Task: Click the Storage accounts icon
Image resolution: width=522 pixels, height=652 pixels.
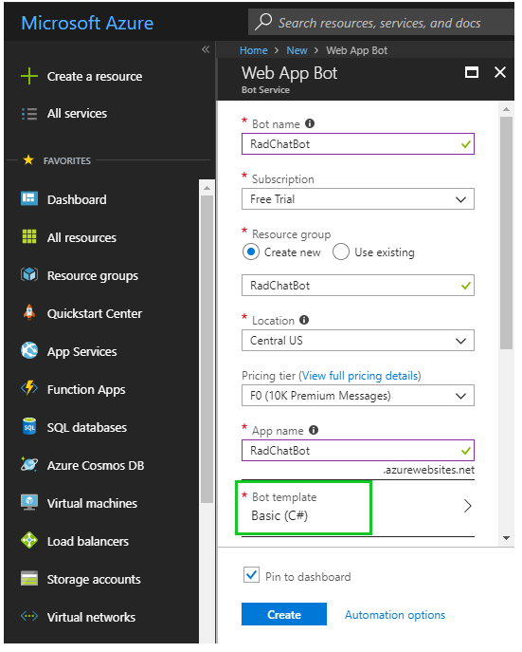Action: pos(29,578)
